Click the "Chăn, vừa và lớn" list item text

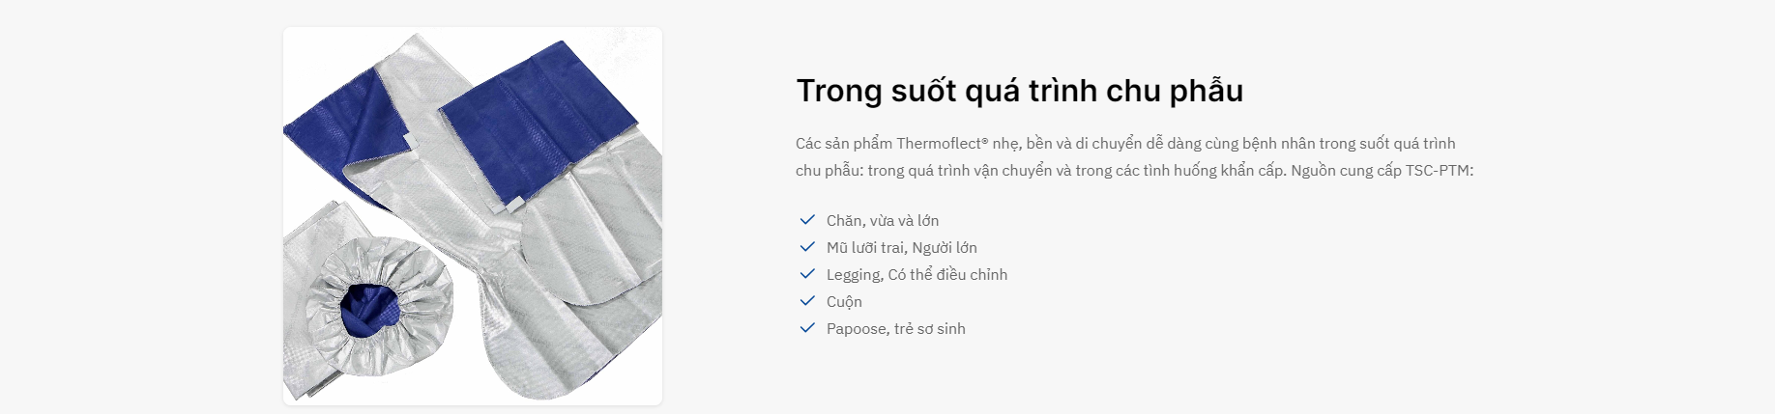(x=882, y=221)
